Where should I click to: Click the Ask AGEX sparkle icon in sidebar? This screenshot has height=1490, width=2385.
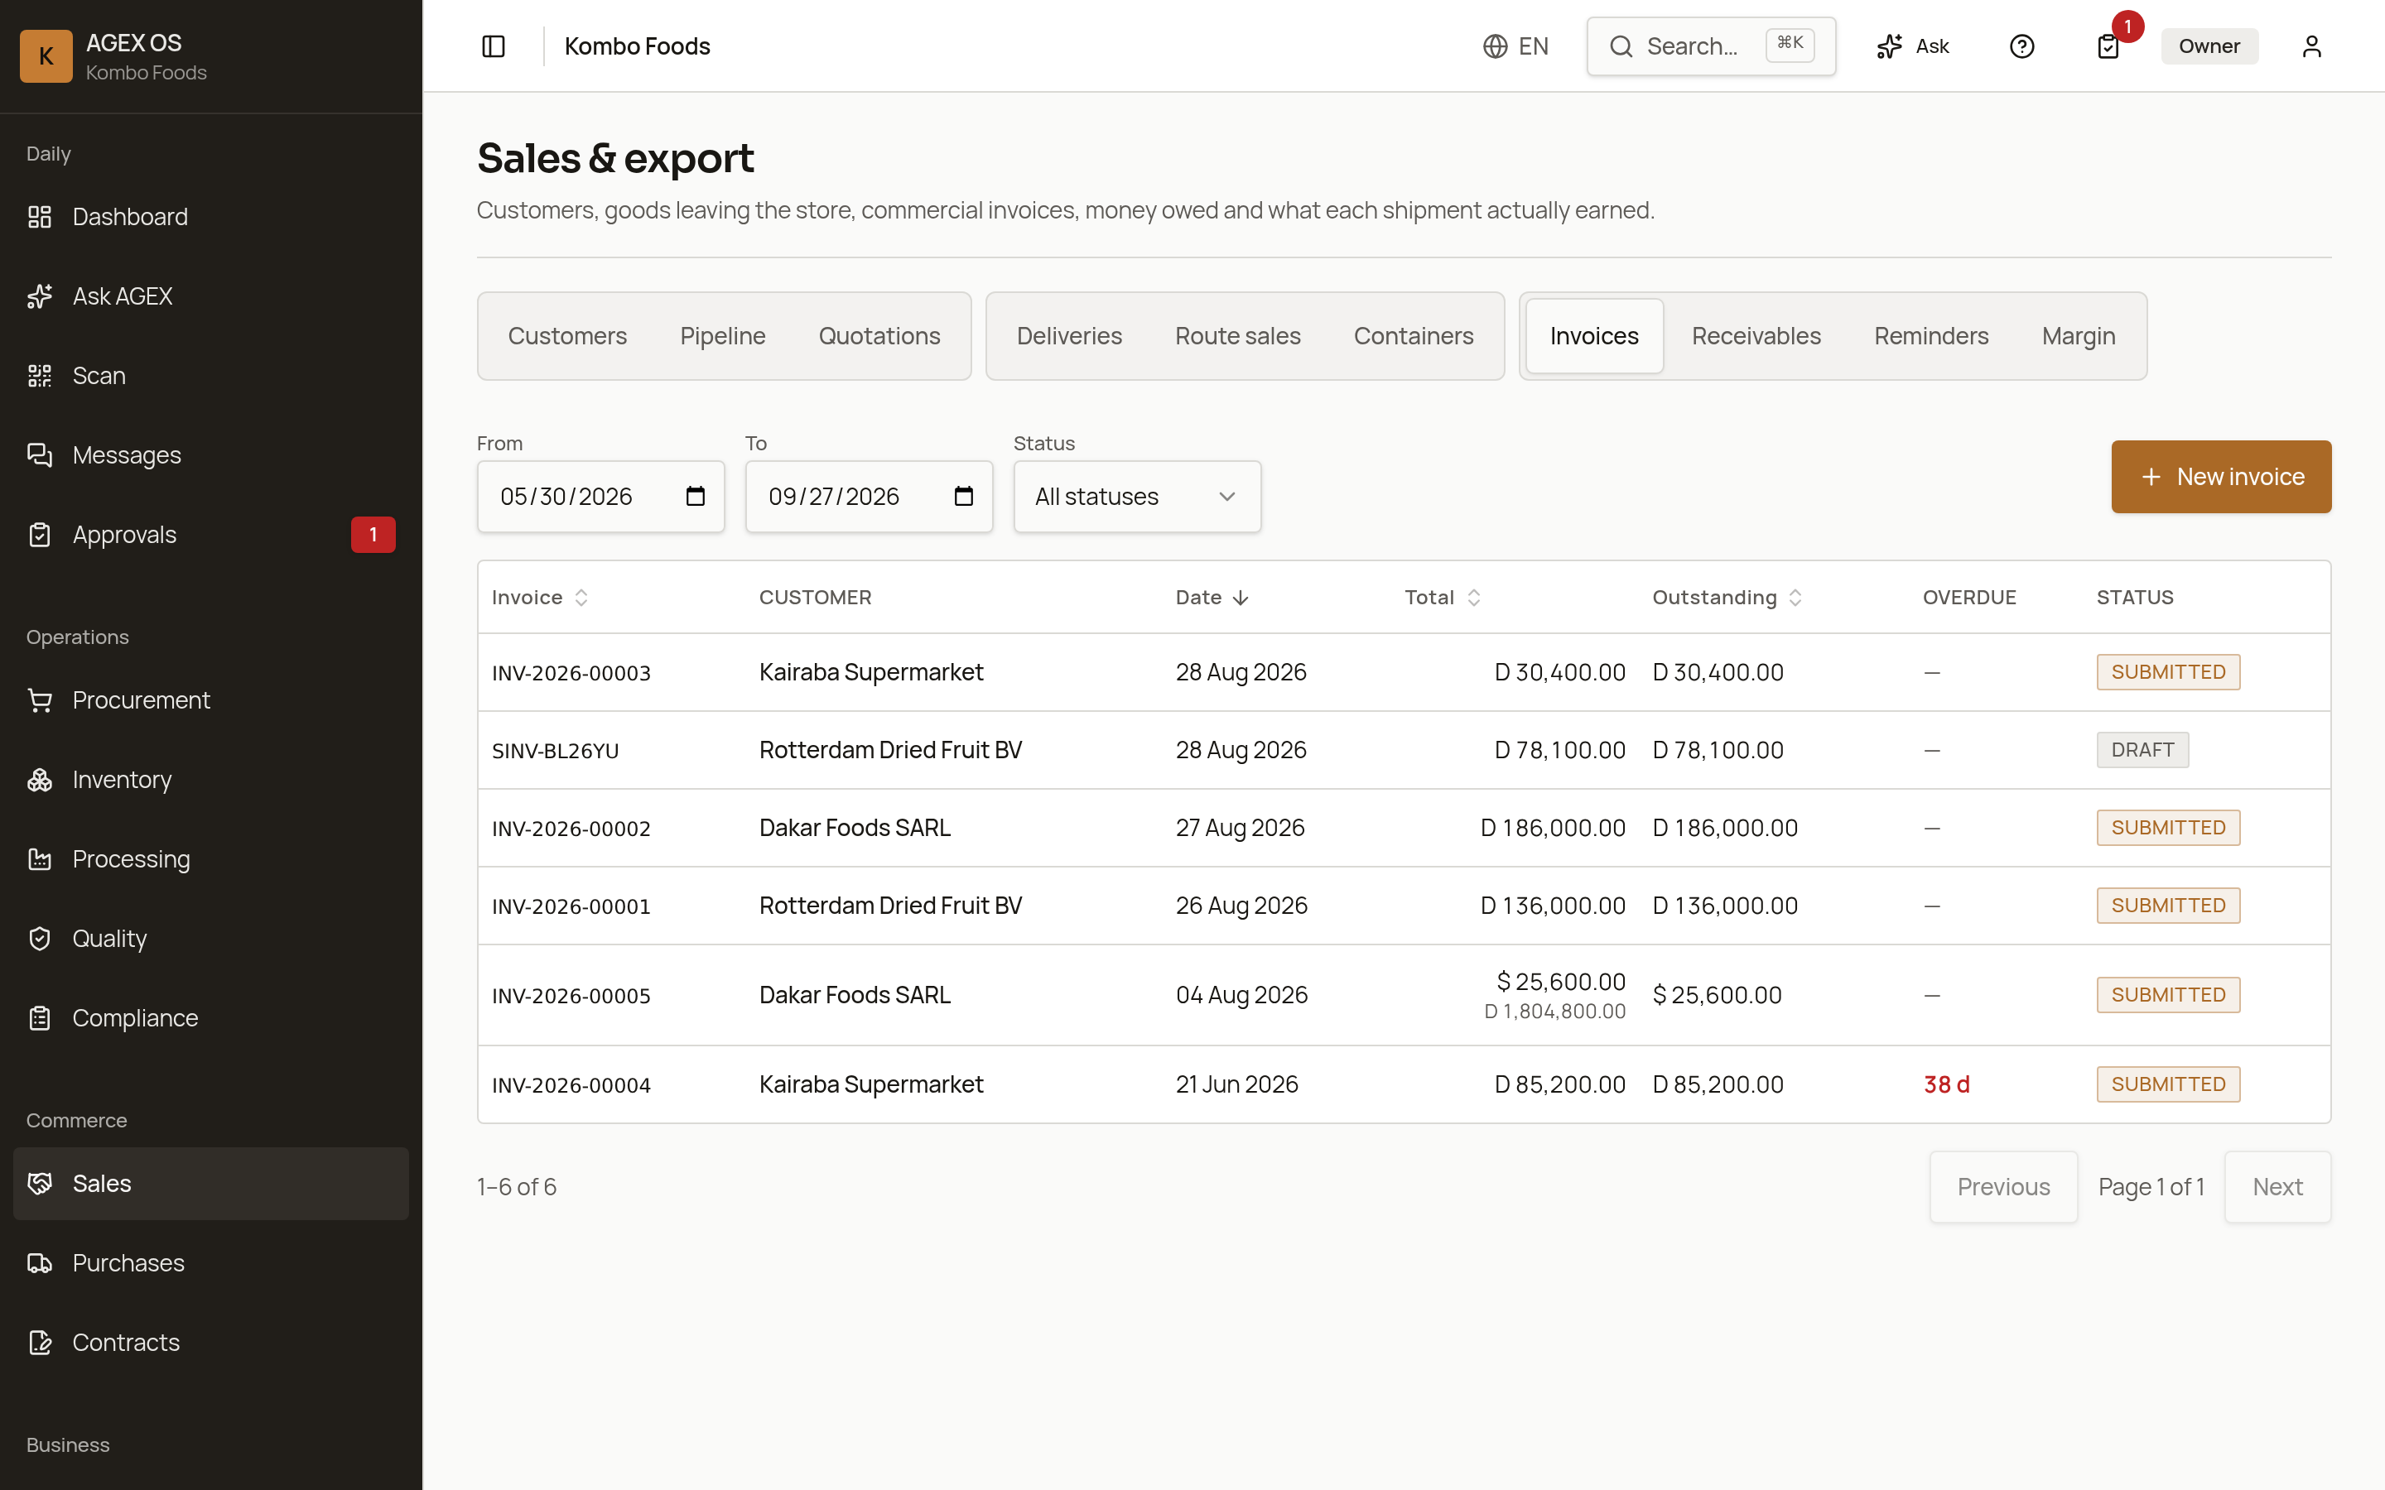pos(40,296)
